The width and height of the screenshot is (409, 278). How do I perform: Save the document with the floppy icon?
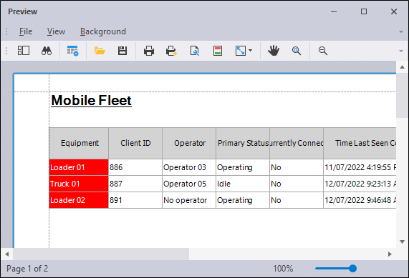pos(122,51)
